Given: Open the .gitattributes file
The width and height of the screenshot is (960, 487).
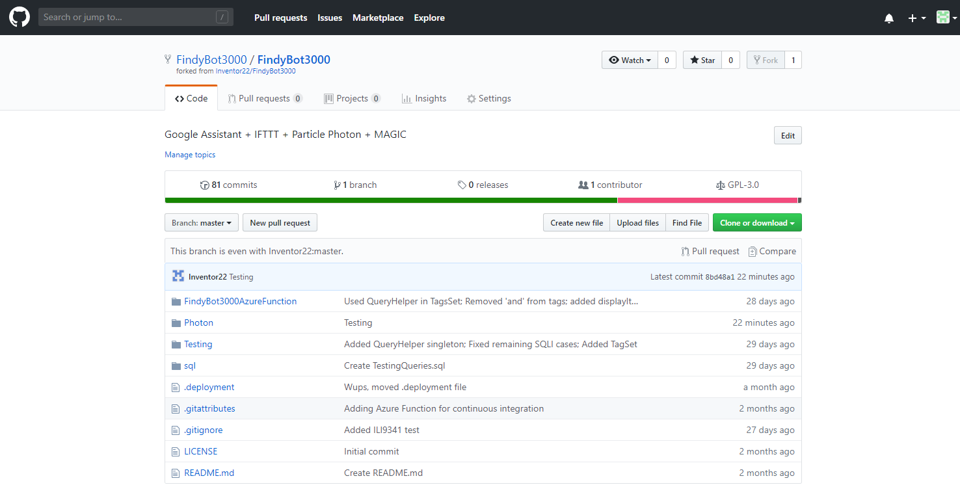Looking at the screenshot, I should pos(209,408).
